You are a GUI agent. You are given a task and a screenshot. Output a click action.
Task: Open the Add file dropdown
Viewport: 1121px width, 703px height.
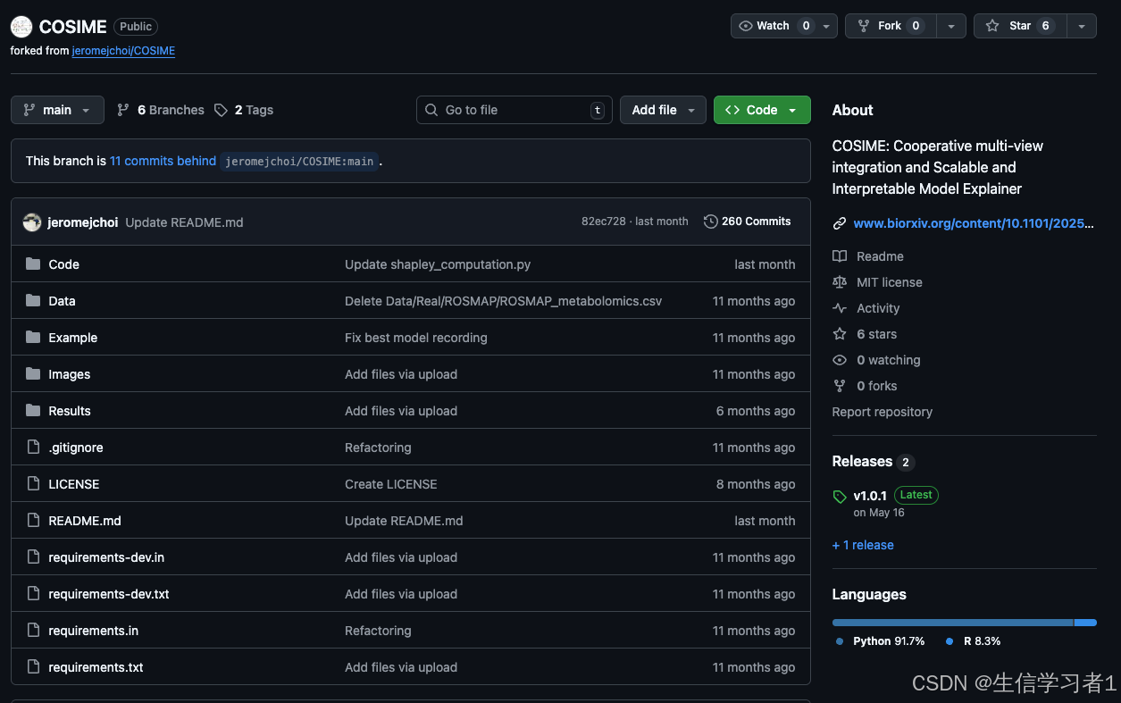tap(663, 110)
